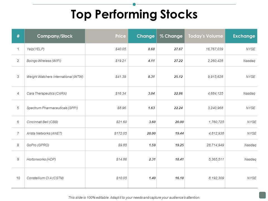Select the Top Performing Stocks title
The image size is (268, 201).
point(134,15)
